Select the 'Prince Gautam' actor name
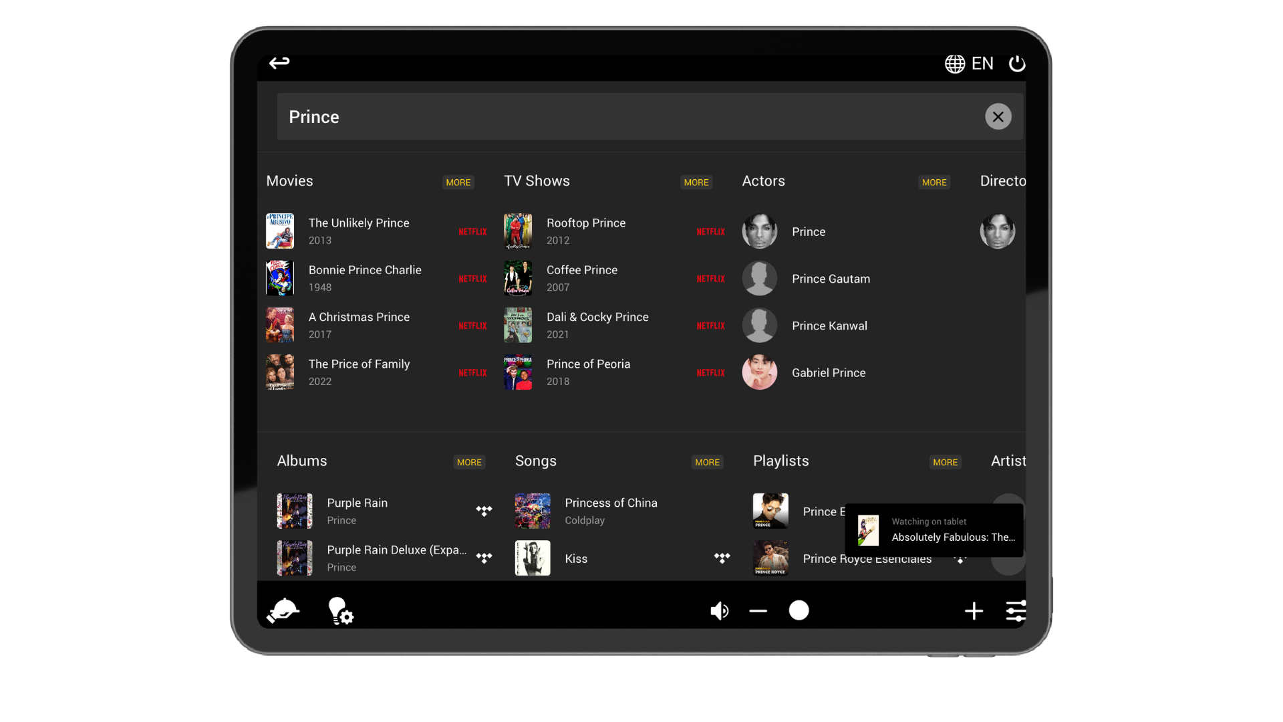Viewport: 1283px width, 722px height. point(831,279)
